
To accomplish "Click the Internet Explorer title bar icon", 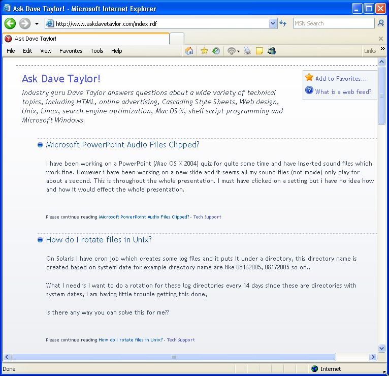I will tap(7, 9).
